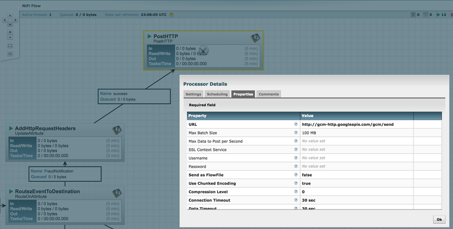Click Max Data to Post per Second value cell
This screenshot has height=229, width=453.
tap(357, 141)
